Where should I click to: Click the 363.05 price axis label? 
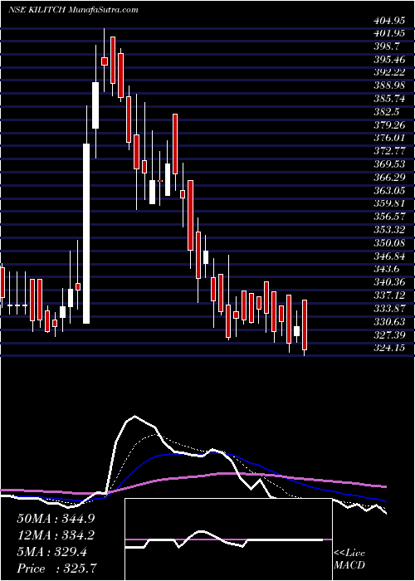coord(390,190)
